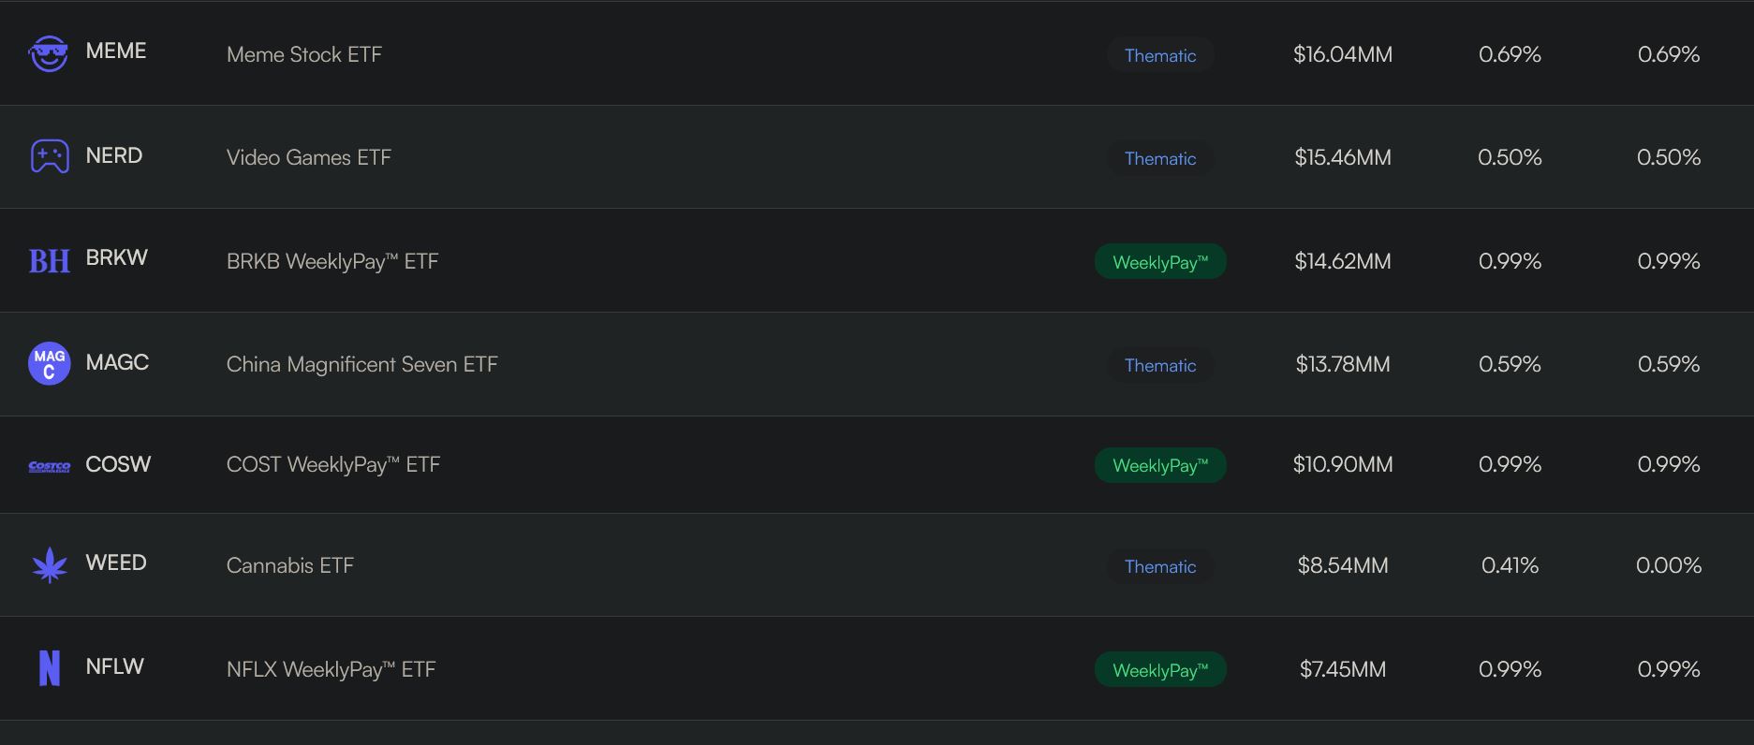Select the NFLW ticker symbol
1754x745 pixels.
click(x=115, y=666)
